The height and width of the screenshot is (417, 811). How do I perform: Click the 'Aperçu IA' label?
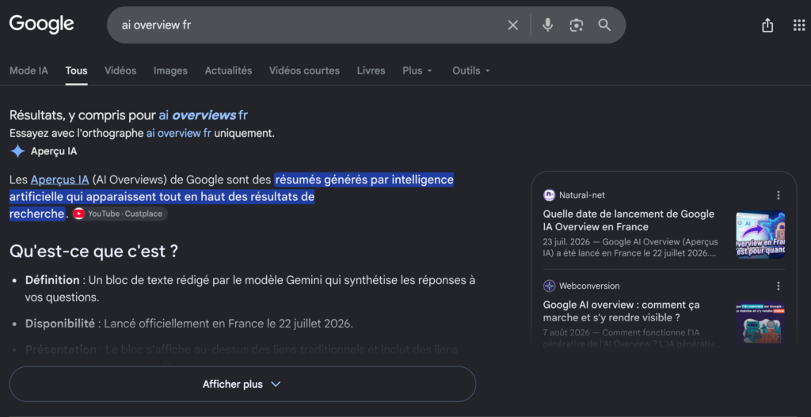(54, 151)
